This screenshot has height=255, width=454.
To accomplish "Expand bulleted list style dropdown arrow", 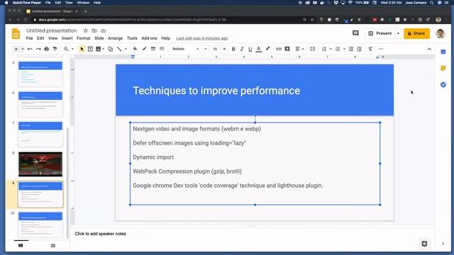I will [344, 49].
